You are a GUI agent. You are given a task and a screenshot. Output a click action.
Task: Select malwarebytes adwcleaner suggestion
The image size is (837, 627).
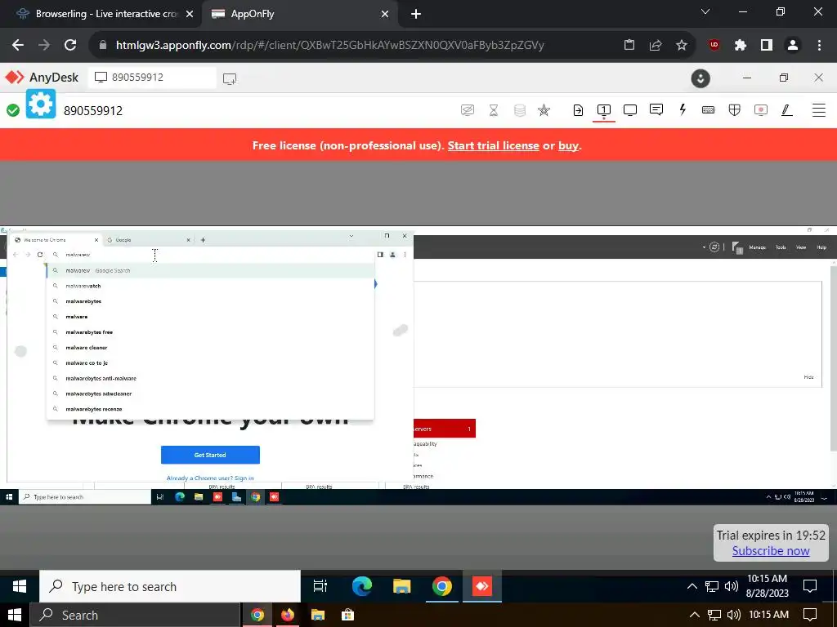[x=210, y=394]
